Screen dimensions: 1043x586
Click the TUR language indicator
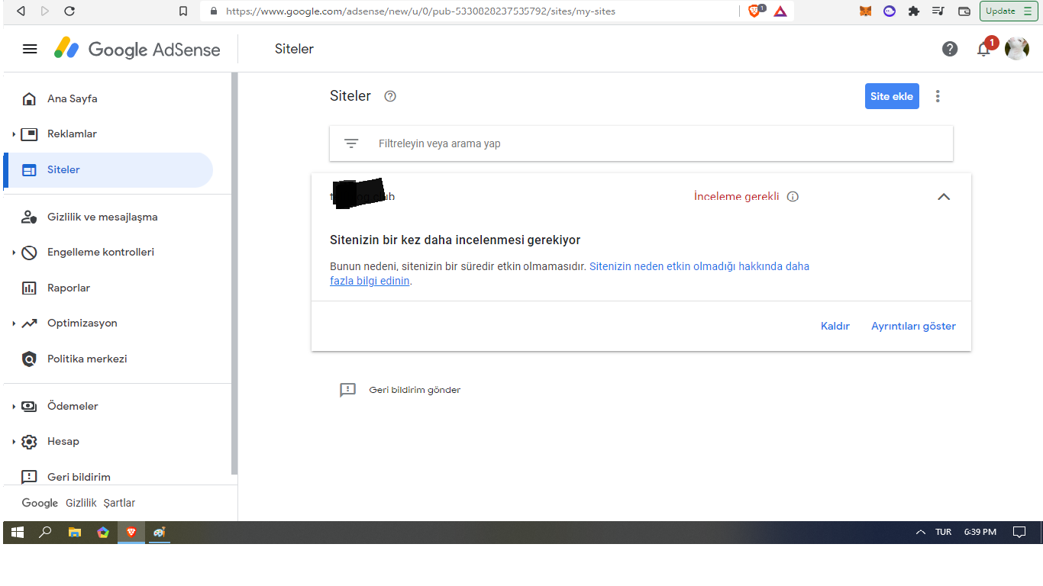click(944, 532)
